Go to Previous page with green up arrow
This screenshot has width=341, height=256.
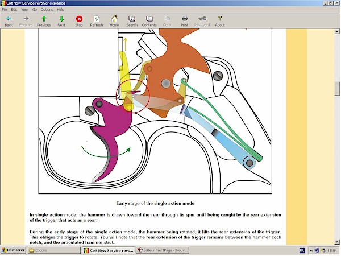pyautogui.click(x=44, y=19)
